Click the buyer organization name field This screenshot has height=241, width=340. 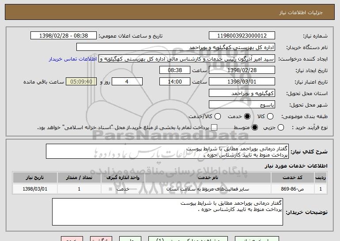point(176,47)
